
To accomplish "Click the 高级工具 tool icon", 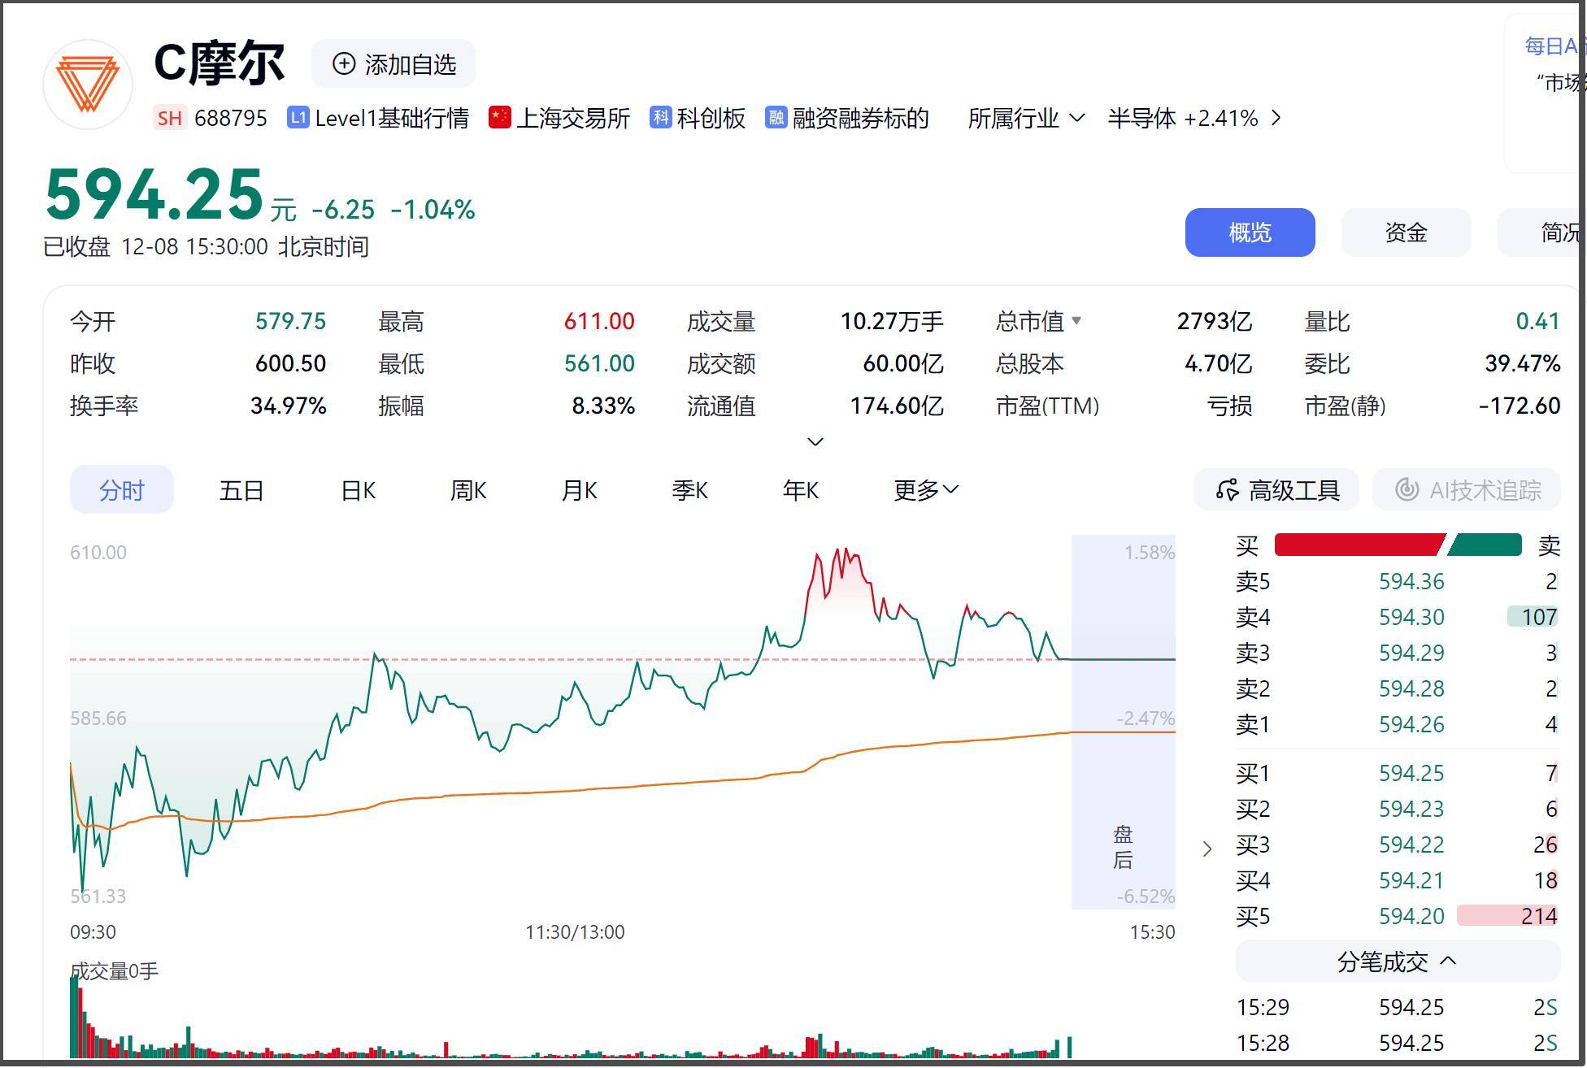I will coord(1227,490).
